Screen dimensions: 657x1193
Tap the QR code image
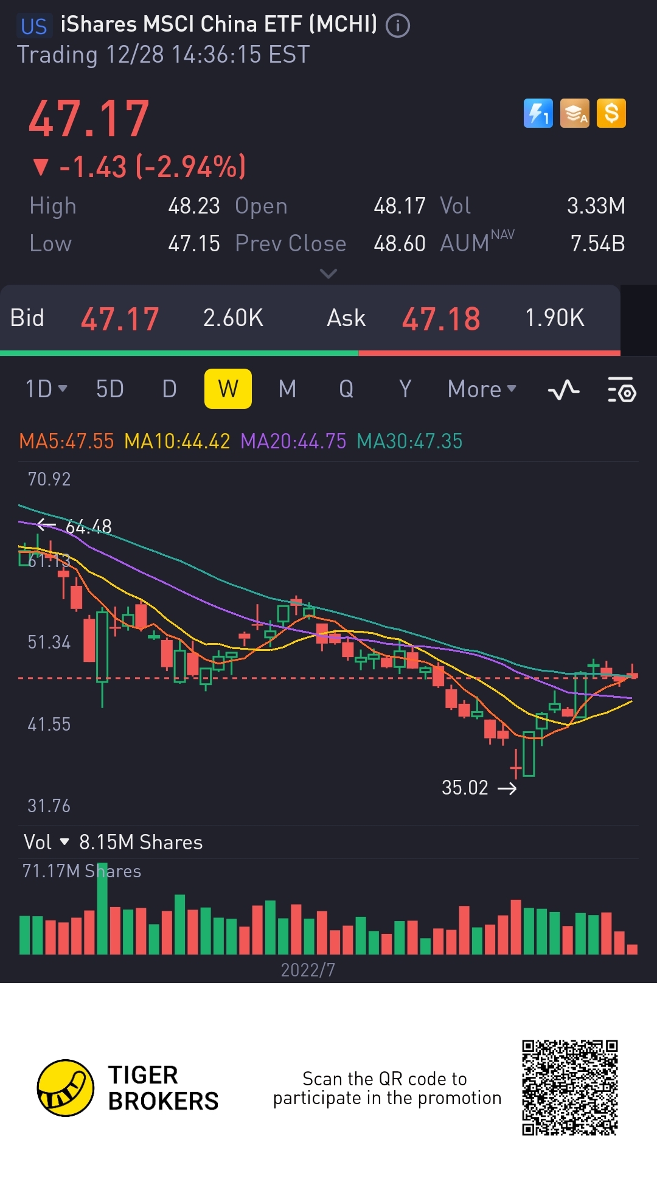pos(570,1088)
